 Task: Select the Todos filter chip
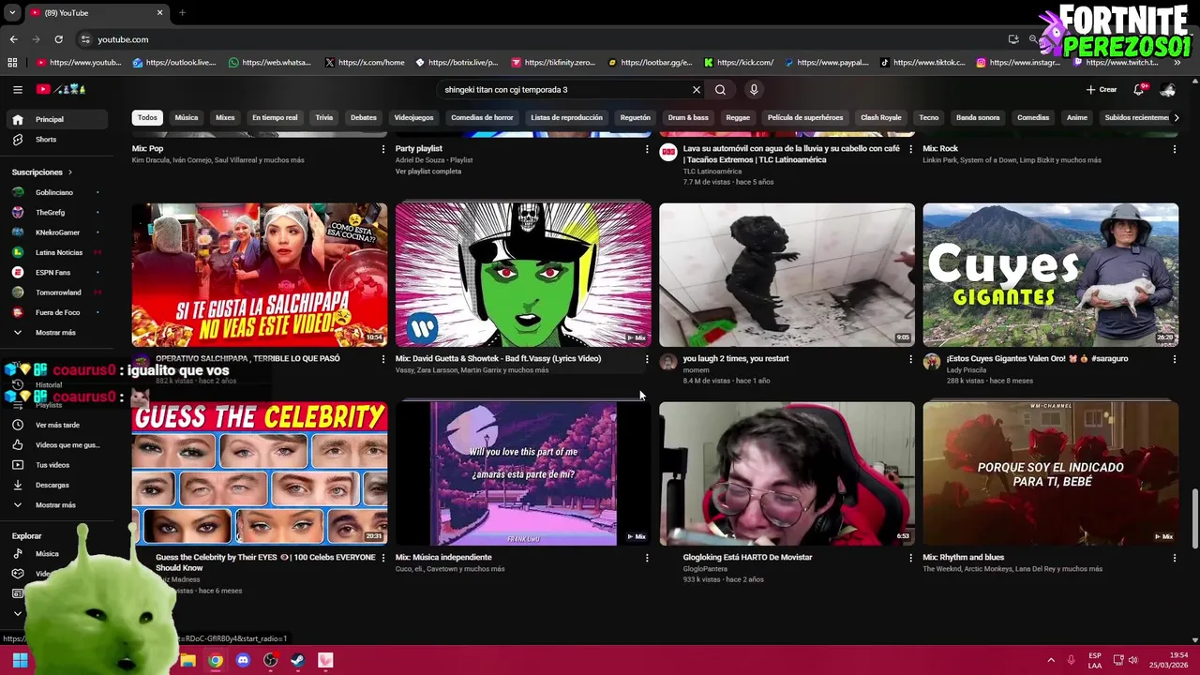[x=147, y=117]
